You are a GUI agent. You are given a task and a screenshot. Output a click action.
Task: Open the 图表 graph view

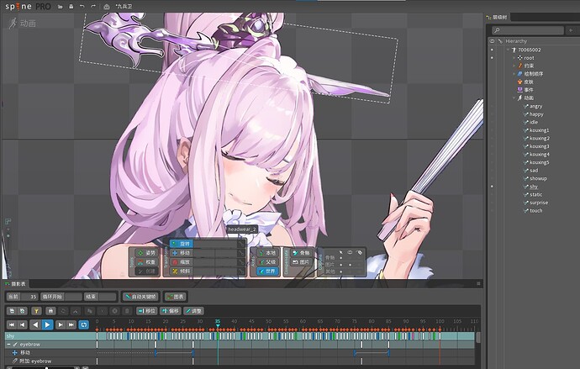tap(176, 297)
